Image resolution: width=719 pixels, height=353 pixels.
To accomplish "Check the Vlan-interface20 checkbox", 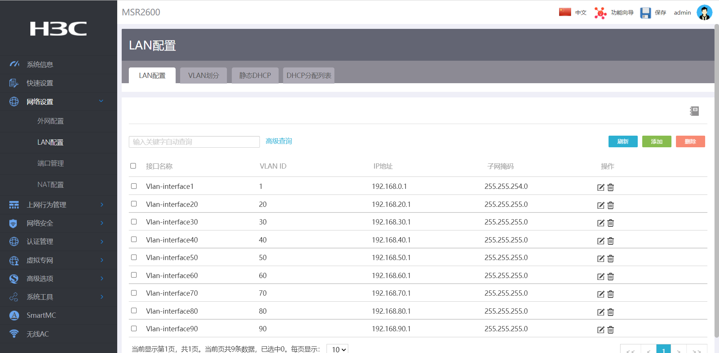I will click(134, 203).
